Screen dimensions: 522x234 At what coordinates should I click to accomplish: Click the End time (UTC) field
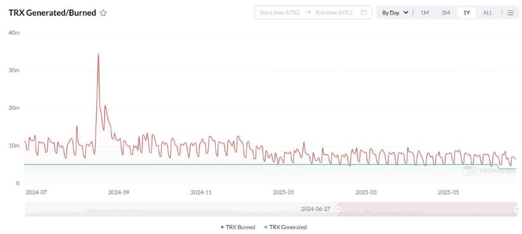(x=334, y=13)
